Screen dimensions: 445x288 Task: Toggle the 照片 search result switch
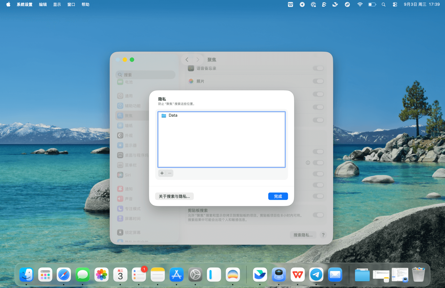click(x=318, y=81)
